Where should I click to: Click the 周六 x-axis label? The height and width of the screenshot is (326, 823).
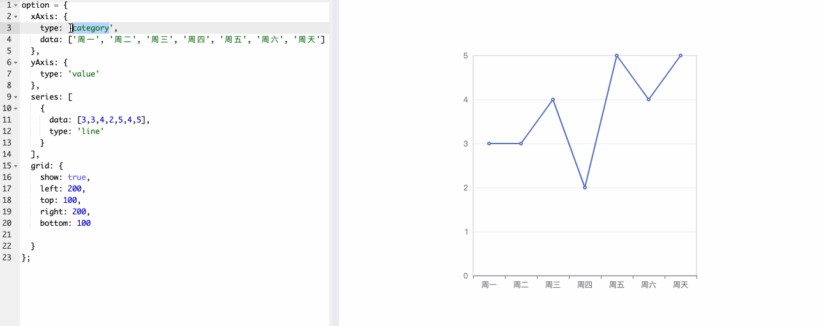[x=649, y=285]
